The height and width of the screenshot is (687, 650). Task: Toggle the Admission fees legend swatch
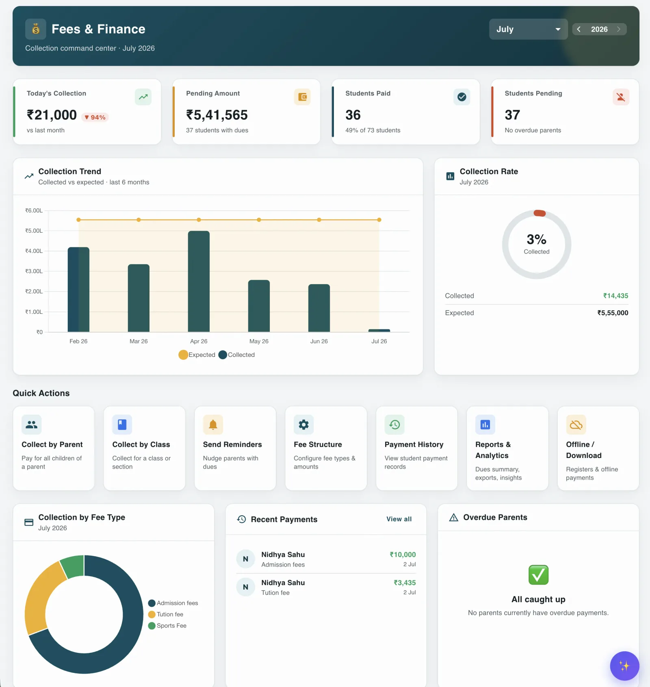[152, 603]
